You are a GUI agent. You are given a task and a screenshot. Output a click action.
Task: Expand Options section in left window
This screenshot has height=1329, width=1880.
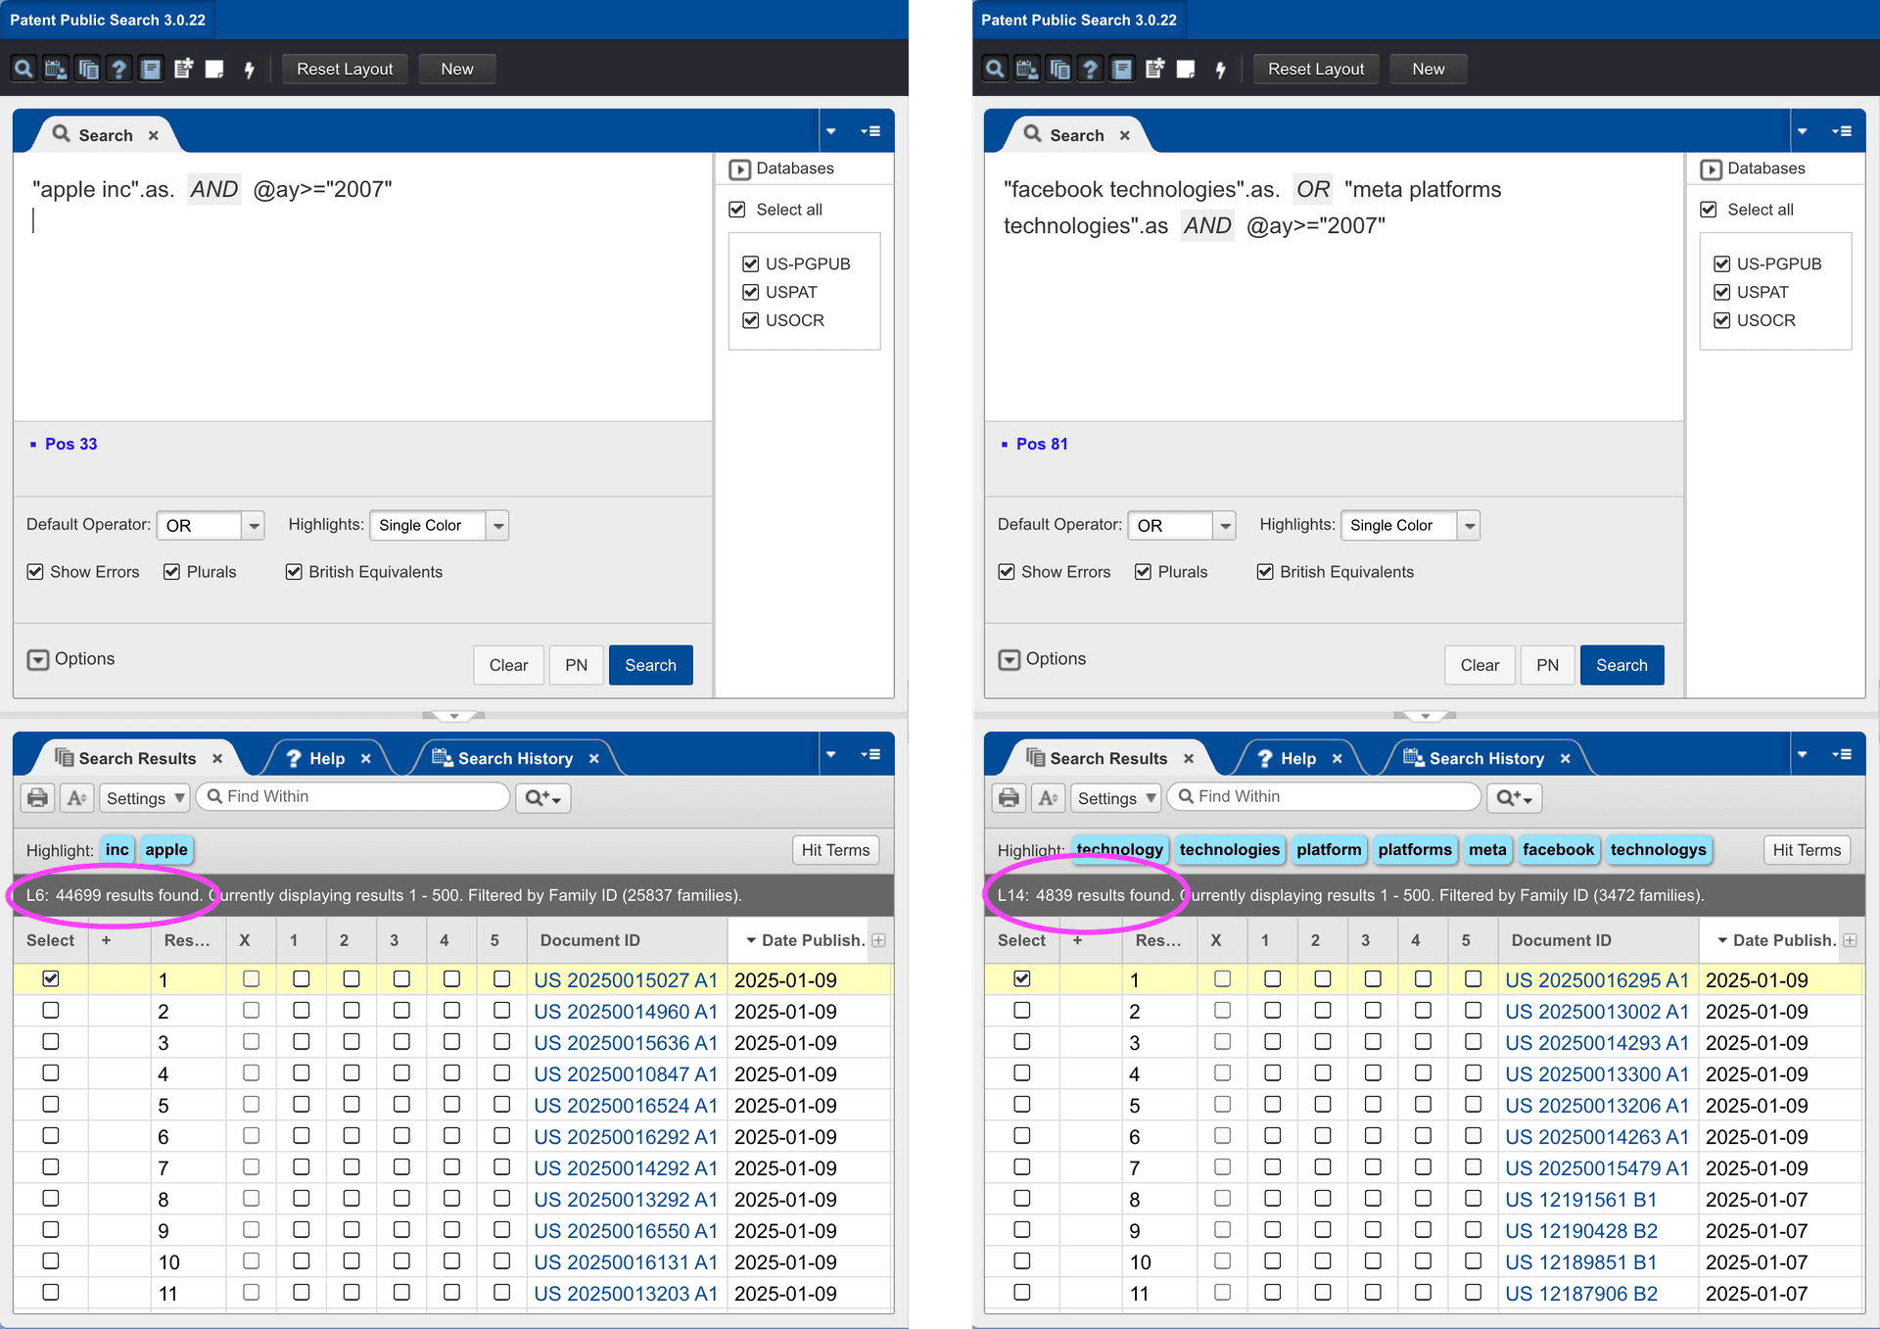point(38,659)
